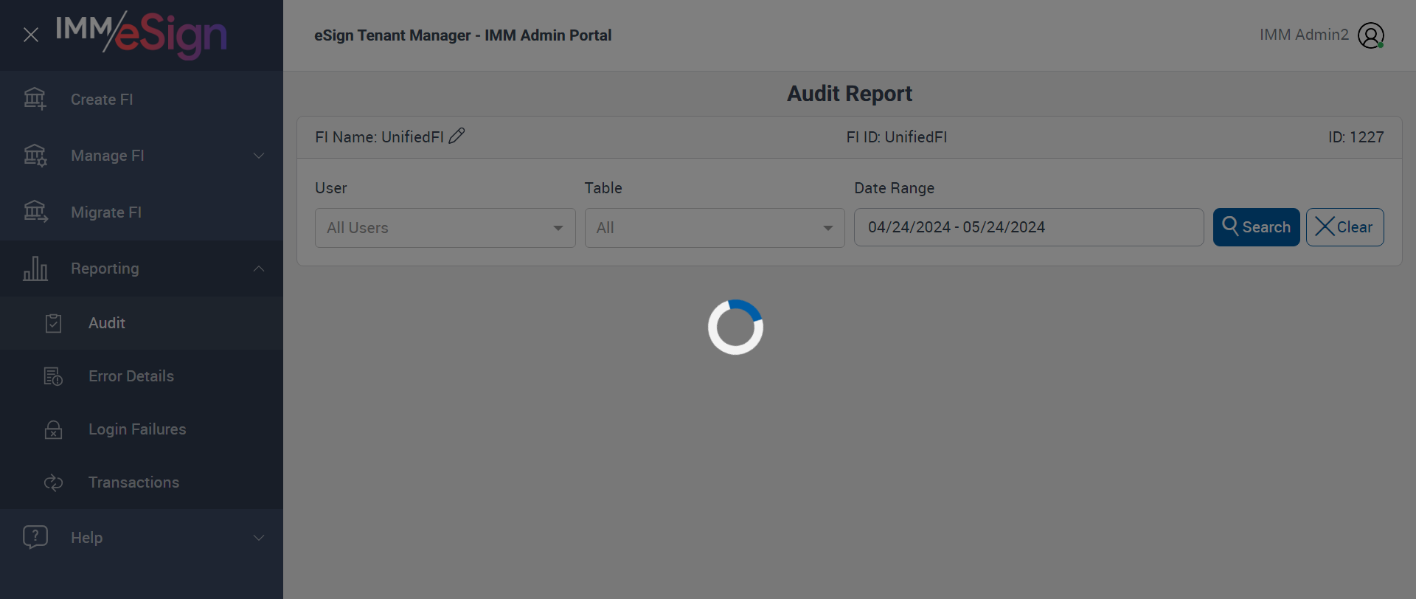This screenshot has width=1416, height=599.
Task: Click the Manage FI bank-gear icon
Action: [35, 156]
